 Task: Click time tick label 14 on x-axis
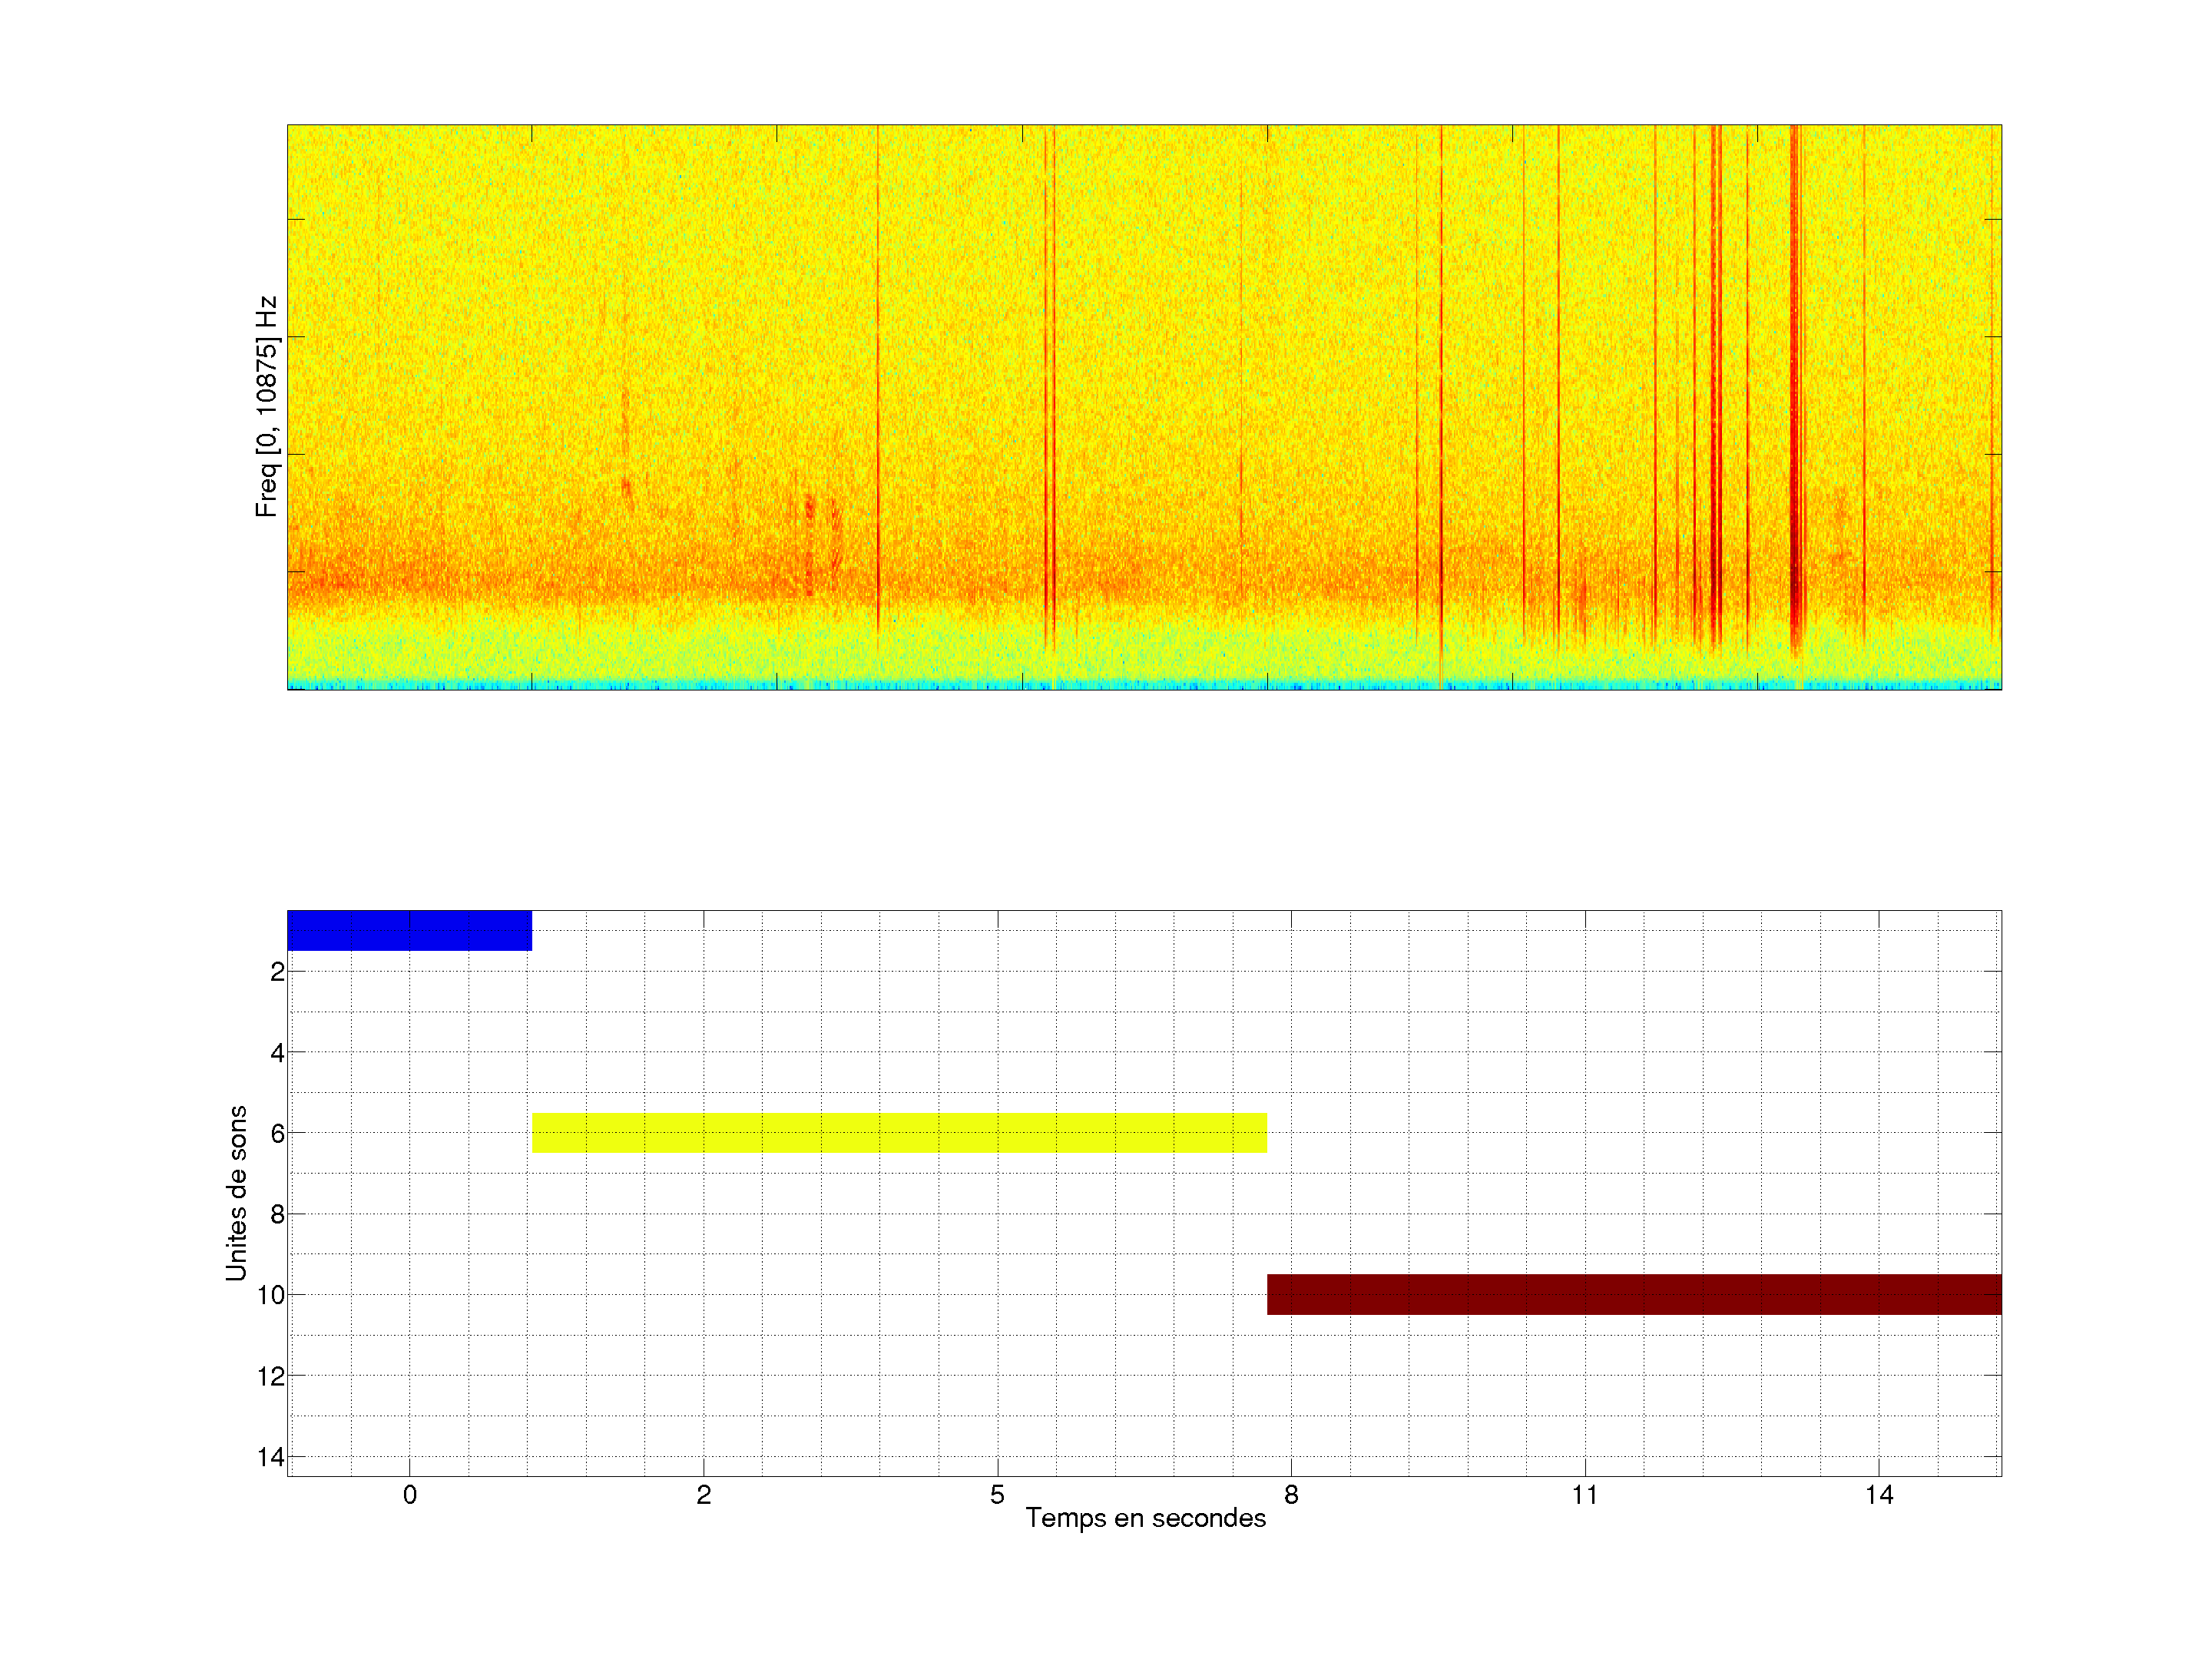click(1879, 1495)
